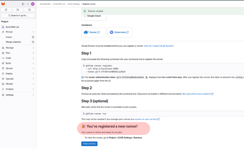The height and width of the screenshot is (149, 244).
Task: Click the Analyze chart icon
Action: coord(3,89)
